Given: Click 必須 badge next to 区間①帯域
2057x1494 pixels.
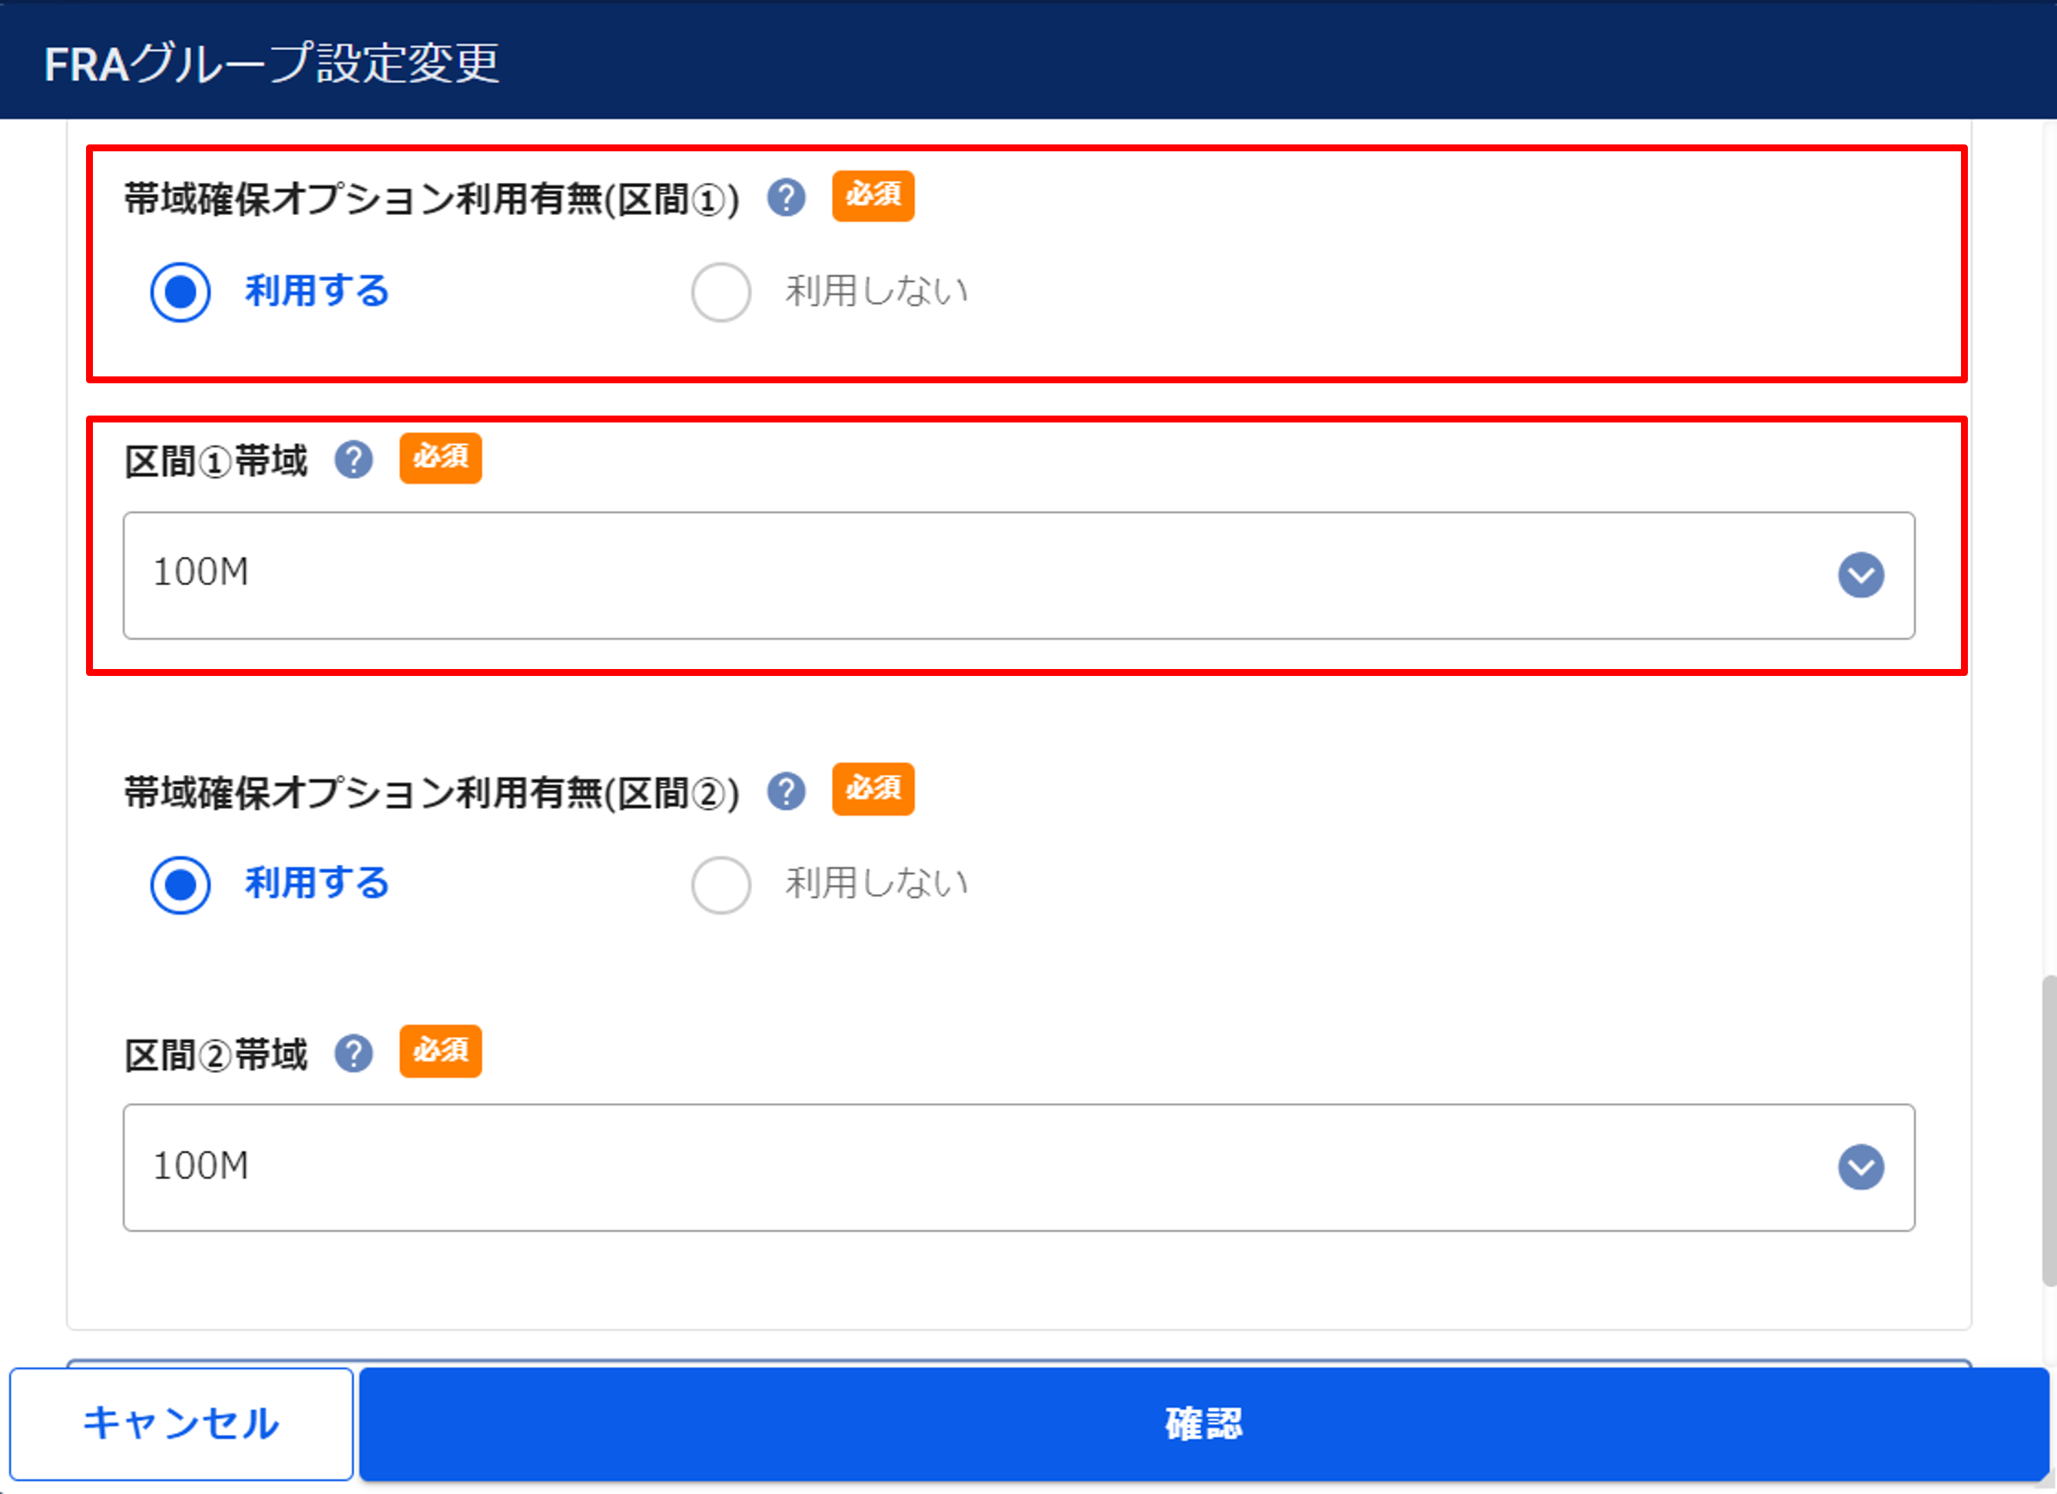Looking at the screenshot, I should tap(441, 458).
